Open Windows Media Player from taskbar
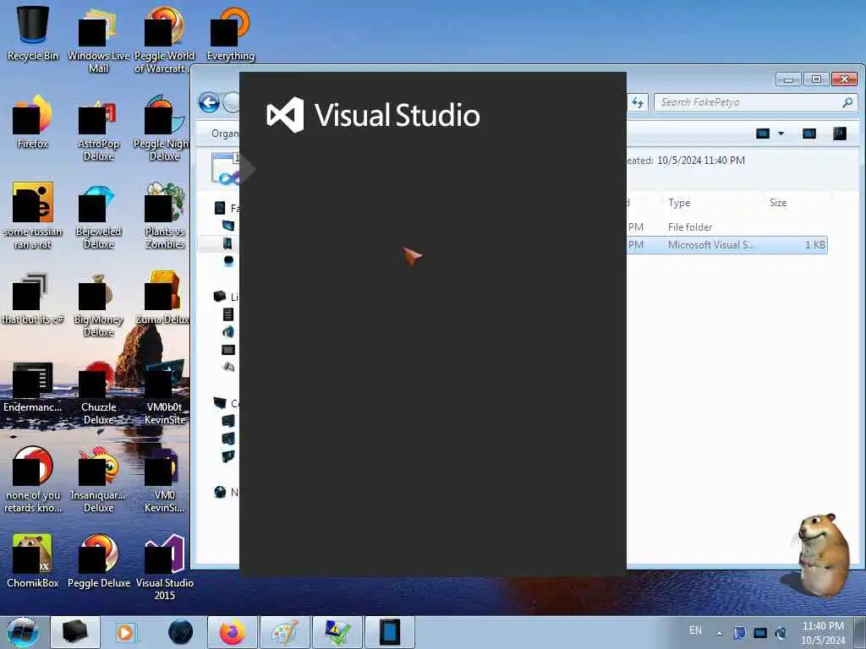 (x=125, y=632)
